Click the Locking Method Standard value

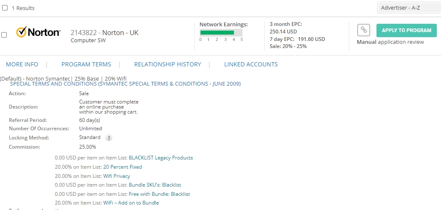pyautogui.click(x=90, y=137)
